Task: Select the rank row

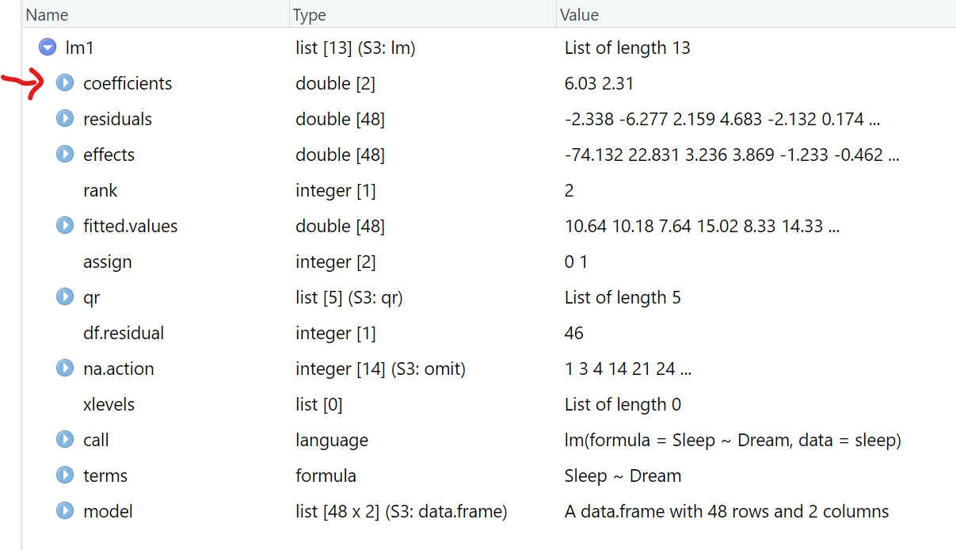Action: [x=101, y=190]
